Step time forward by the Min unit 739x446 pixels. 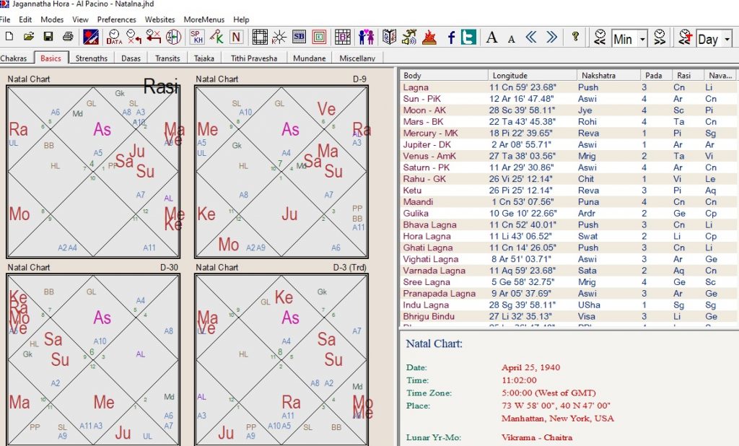point(660,37)
